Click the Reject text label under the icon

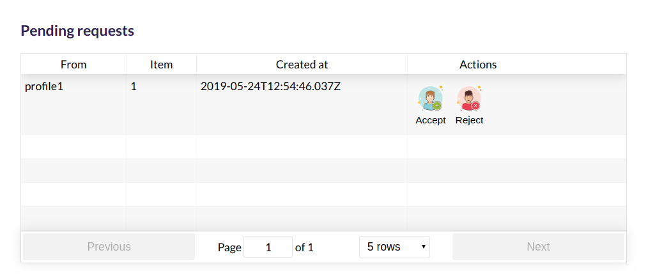coord(469,120)
